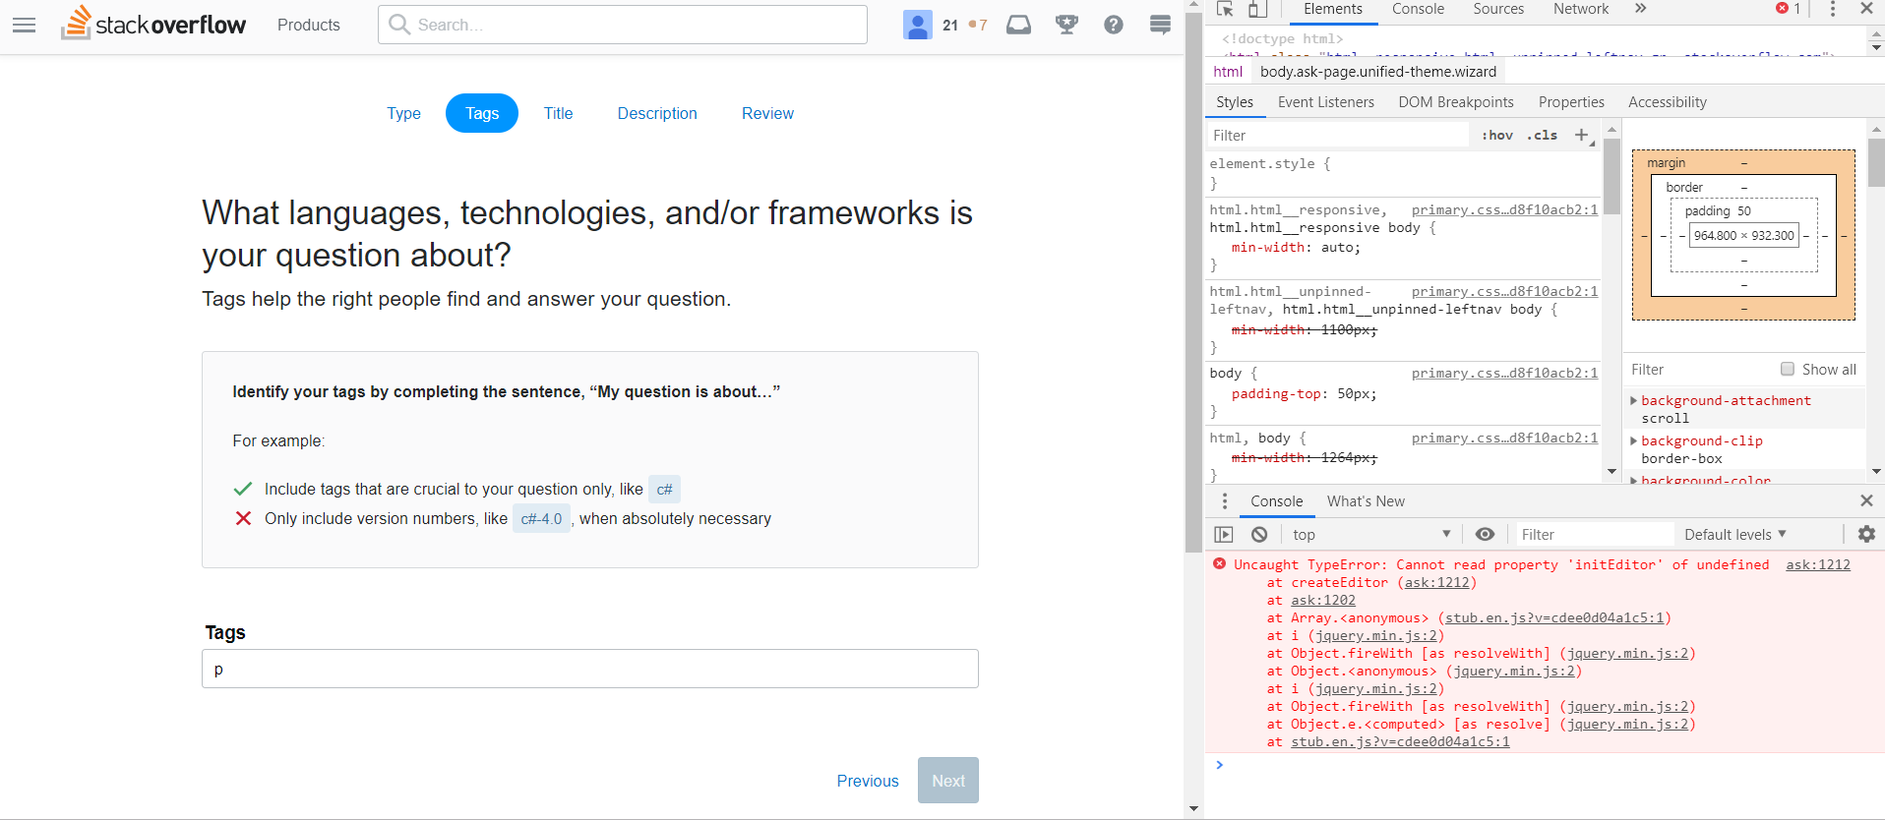Screen dimensions: 1885x820
Task: Click the c#-4.0 example tag
Action: coord(541,519)
